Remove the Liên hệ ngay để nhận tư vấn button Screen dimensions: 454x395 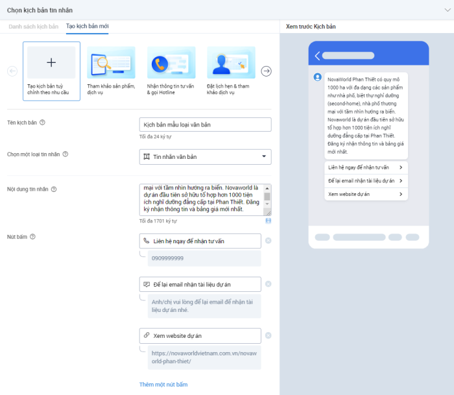(x=269, y=241)
